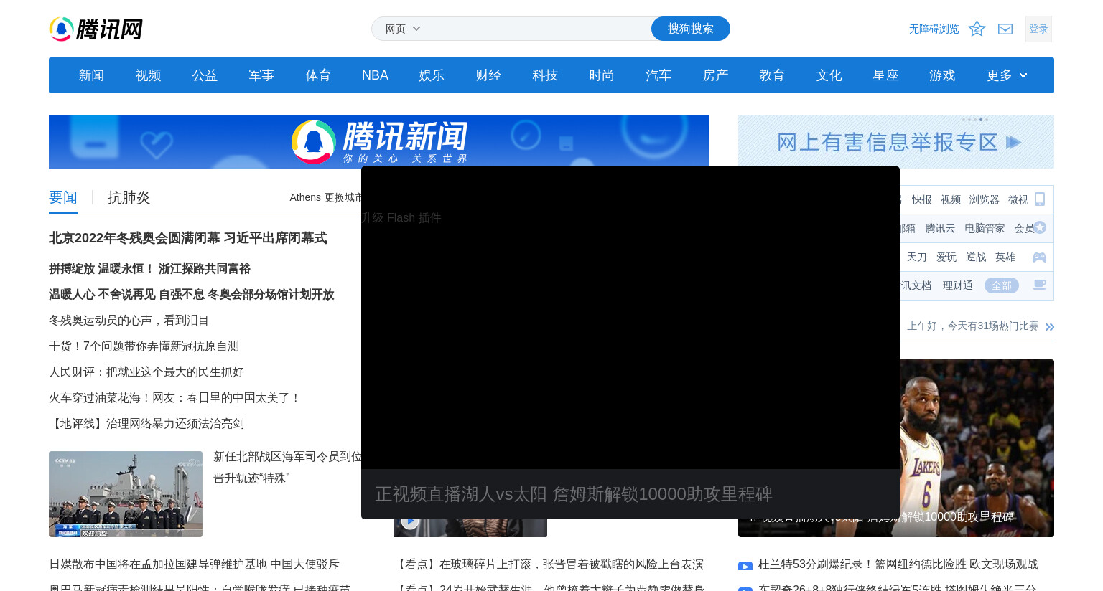Screen dimensions: 1103x591
Task: Click the 全部 services pill button
Action: pyautogui.click(x=1002, y=285)
